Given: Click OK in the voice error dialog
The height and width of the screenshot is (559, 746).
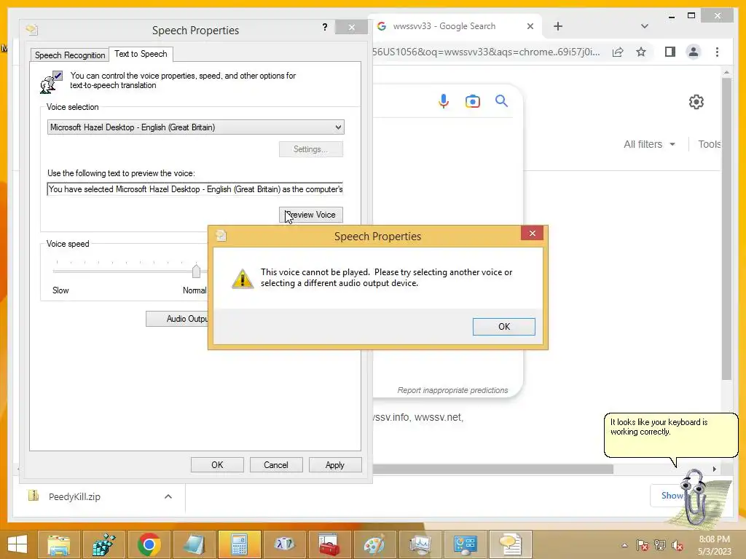Looking at the screenshot, I should [504, 327].
